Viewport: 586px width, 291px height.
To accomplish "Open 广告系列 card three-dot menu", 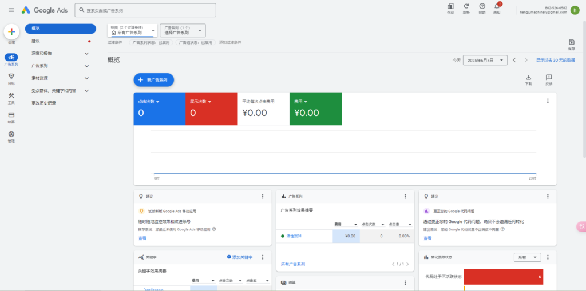I will (405, 197).
